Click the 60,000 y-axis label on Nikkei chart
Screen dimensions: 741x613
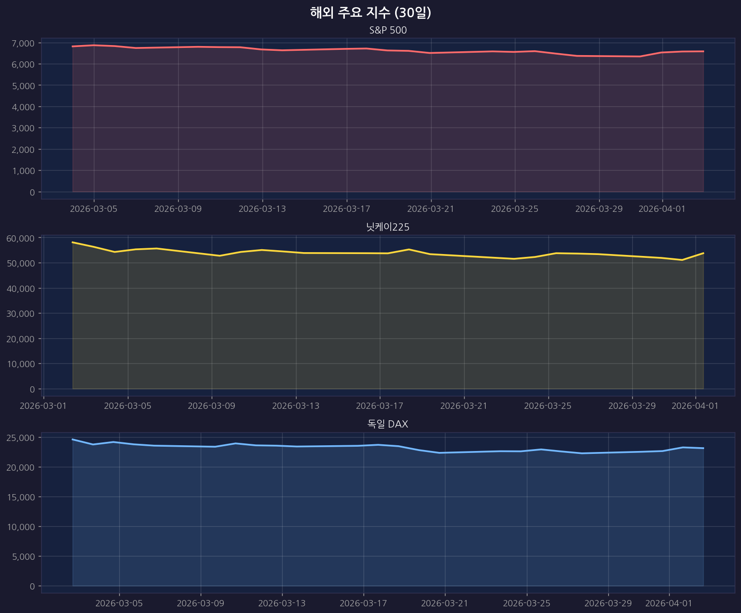(x=20, y=238)
